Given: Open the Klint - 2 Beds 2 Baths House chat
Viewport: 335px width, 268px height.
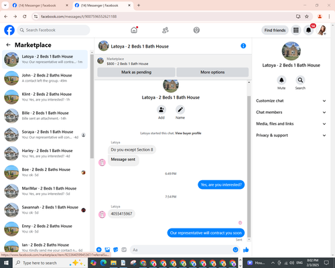Looking at the screenshot, I should coord(45,97).
